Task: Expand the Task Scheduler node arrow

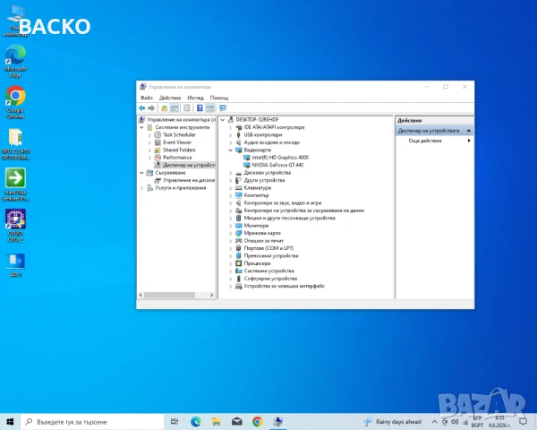Action: (149, 135)
